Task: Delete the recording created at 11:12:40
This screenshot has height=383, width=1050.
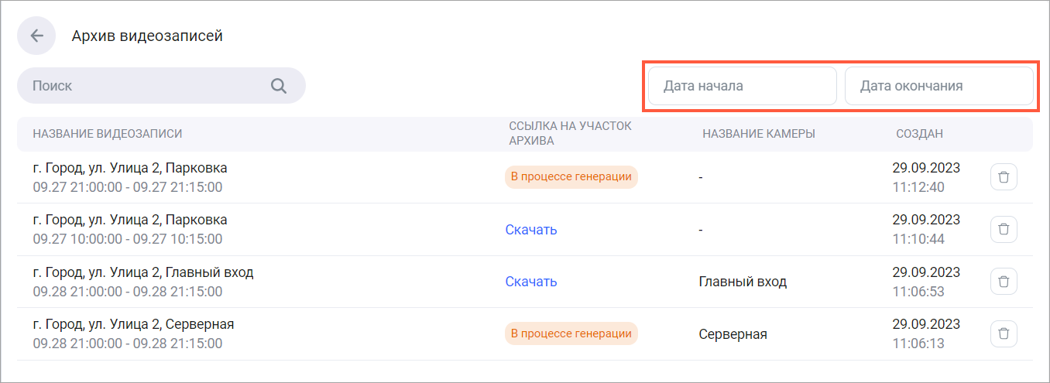Action: coord(1004,177)
